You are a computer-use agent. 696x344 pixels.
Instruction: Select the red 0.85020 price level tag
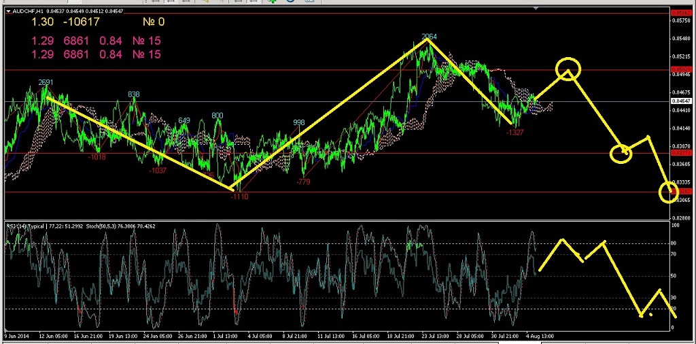[x=680, y=69]
